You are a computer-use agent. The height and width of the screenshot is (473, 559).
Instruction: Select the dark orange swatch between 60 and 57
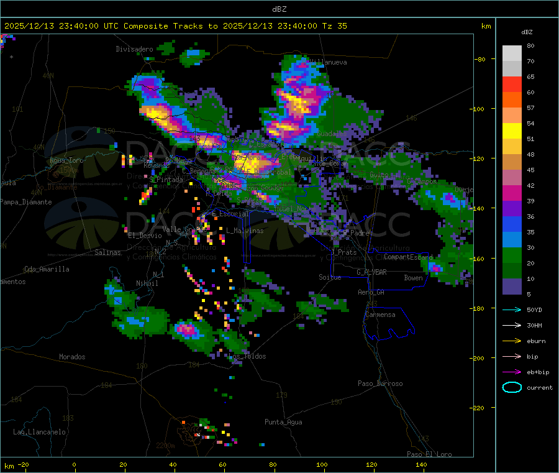click(x=512, y=100)
